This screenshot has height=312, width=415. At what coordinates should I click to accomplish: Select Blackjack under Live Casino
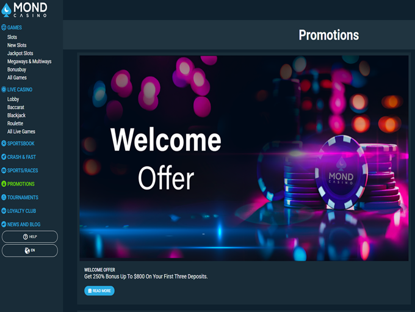tap(16, 115)
